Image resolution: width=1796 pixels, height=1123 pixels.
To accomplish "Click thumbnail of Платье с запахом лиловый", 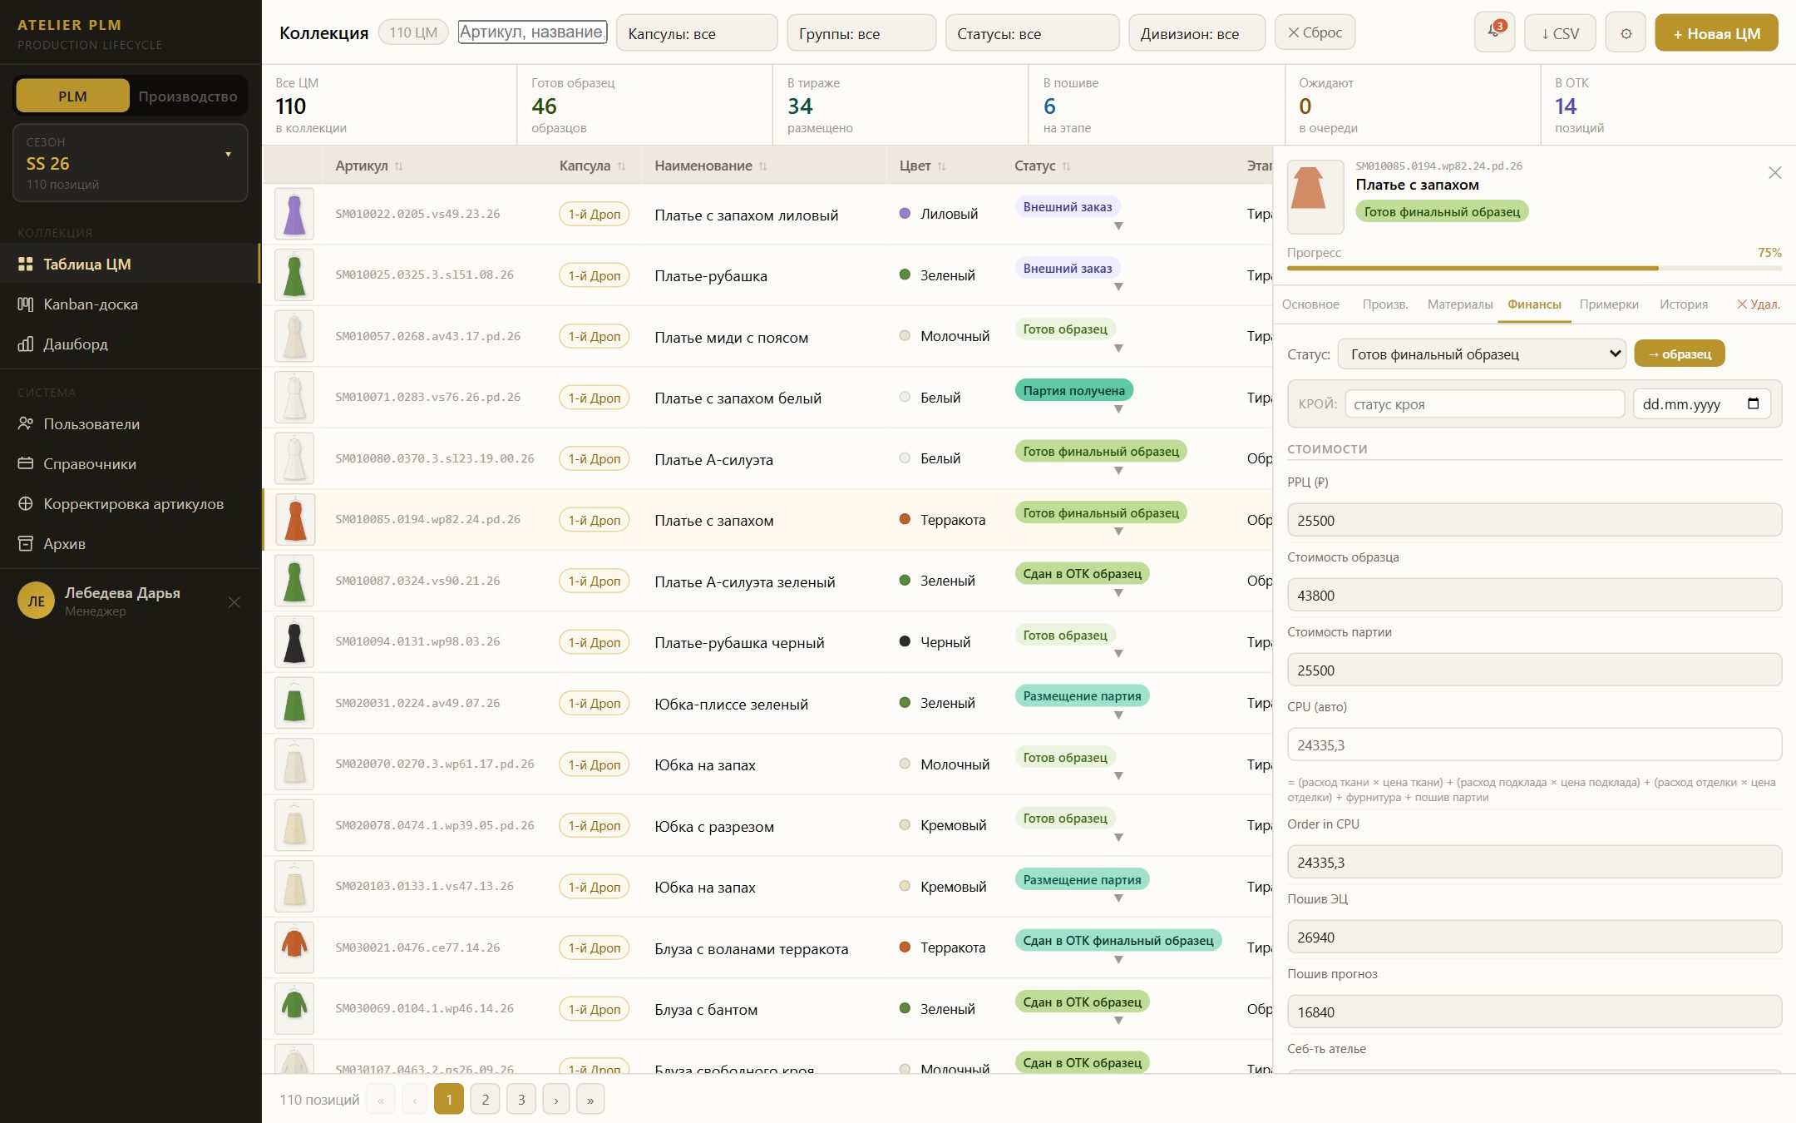I will click(x=294, y=214).
